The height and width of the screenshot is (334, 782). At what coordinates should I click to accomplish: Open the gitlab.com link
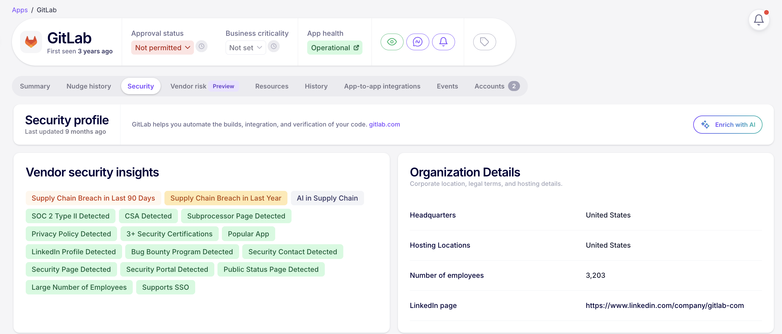tap(384, 124)
